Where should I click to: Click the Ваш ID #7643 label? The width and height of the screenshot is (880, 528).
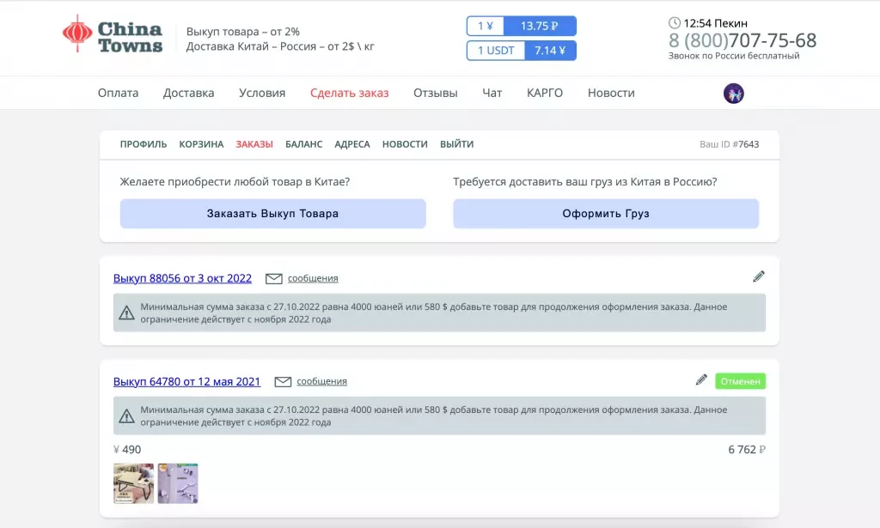tap(729, 144)
